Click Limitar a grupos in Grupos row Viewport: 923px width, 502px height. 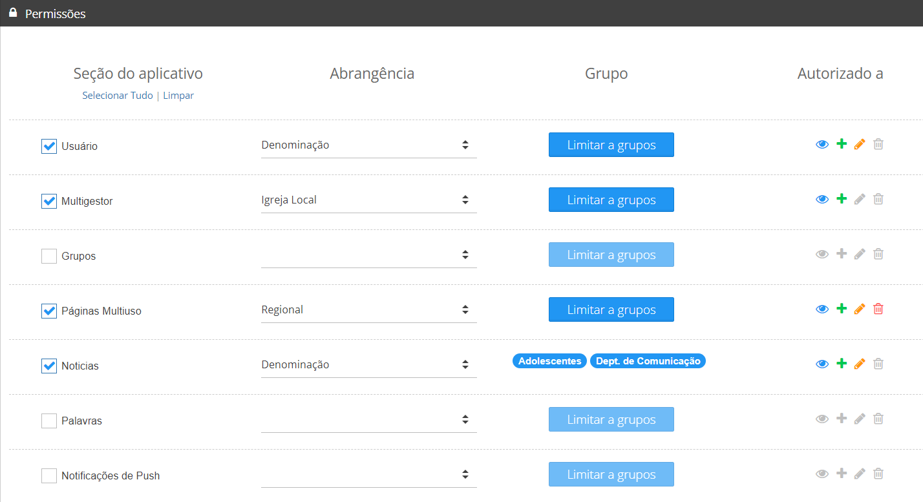(x=611, y=255)
